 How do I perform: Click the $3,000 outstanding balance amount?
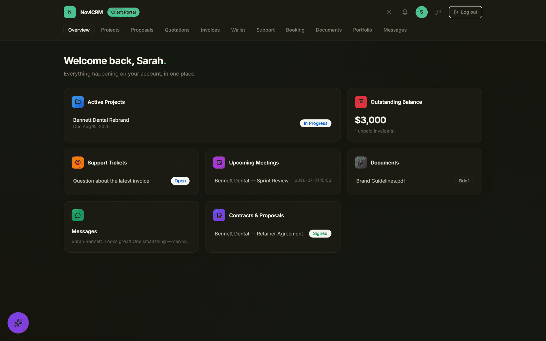(371, 120)
